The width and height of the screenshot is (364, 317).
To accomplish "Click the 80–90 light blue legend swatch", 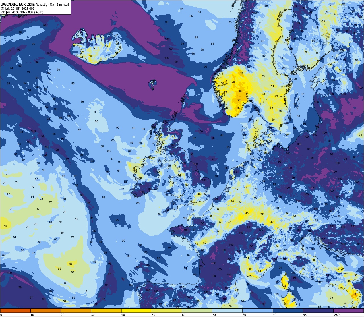I will pyautogui.click(x=258, y=310).
